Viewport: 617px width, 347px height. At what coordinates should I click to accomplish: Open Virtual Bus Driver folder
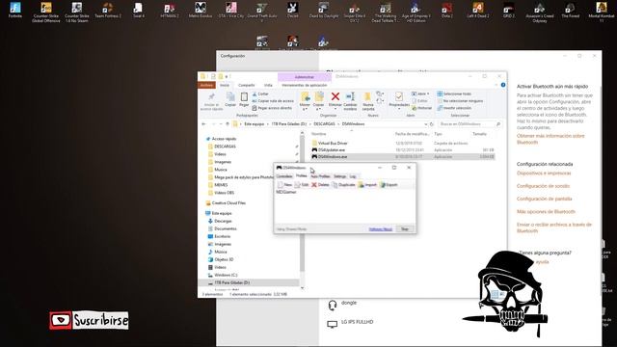[333, 144]
